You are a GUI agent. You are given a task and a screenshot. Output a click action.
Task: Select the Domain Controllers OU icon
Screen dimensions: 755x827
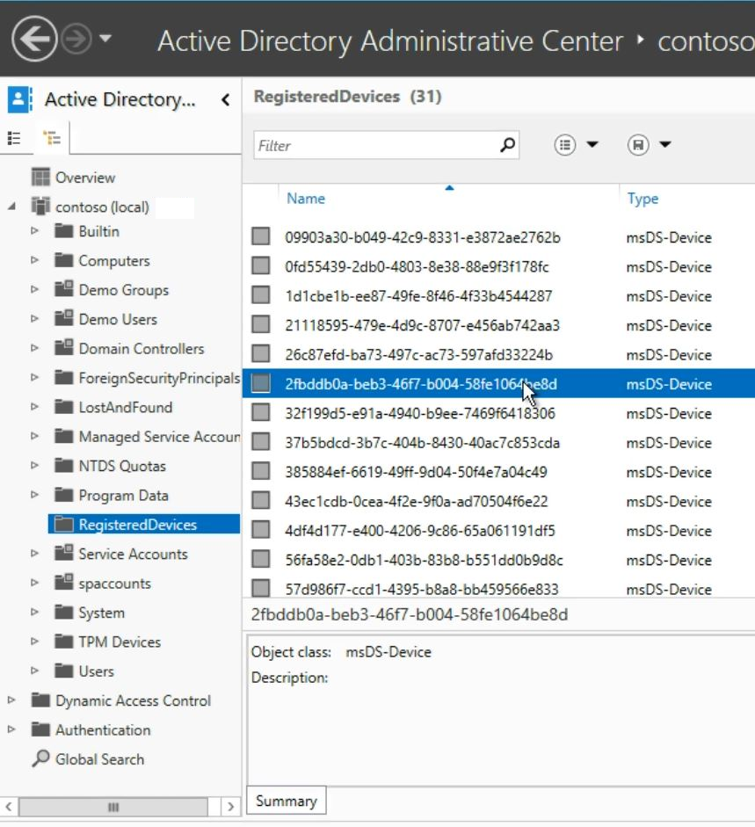pyautogui.click(x=64, y=347)
